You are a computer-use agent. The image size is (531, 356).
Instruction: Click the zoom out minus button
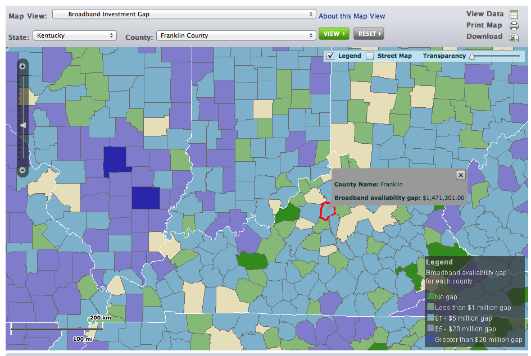pos(22,170)
